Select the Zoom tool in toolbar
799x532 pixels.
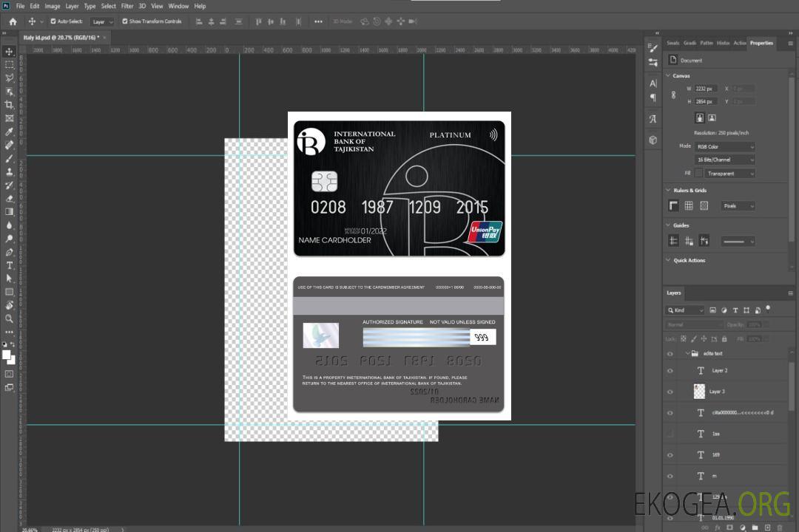pos(9,318)
